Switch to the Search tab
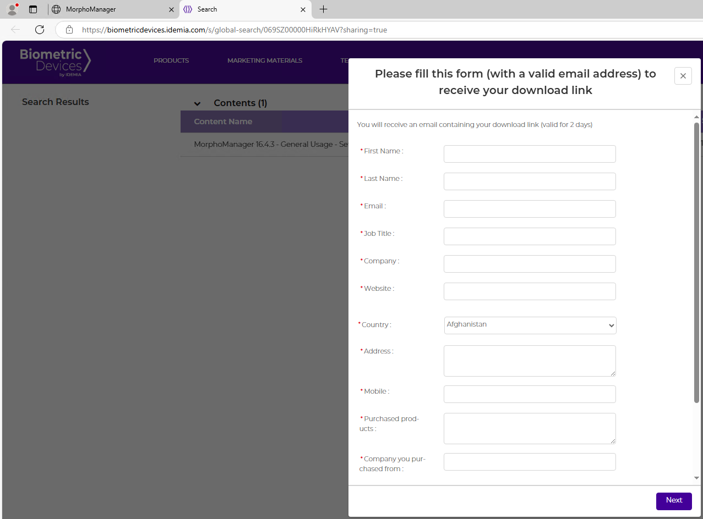Image resolution: width=703 pixels, height=519 pixels. pos(245,9)
